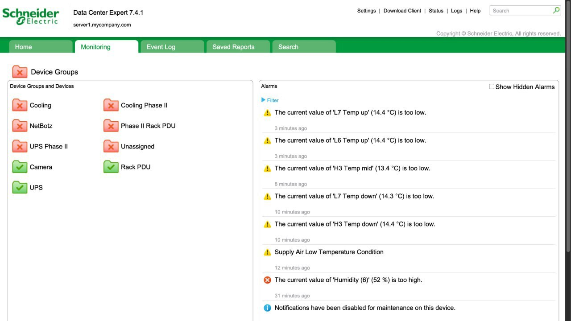This screenshot has height=321, width=571.
Task: Select the Phase II Rack PDU group
Action: 148,126
